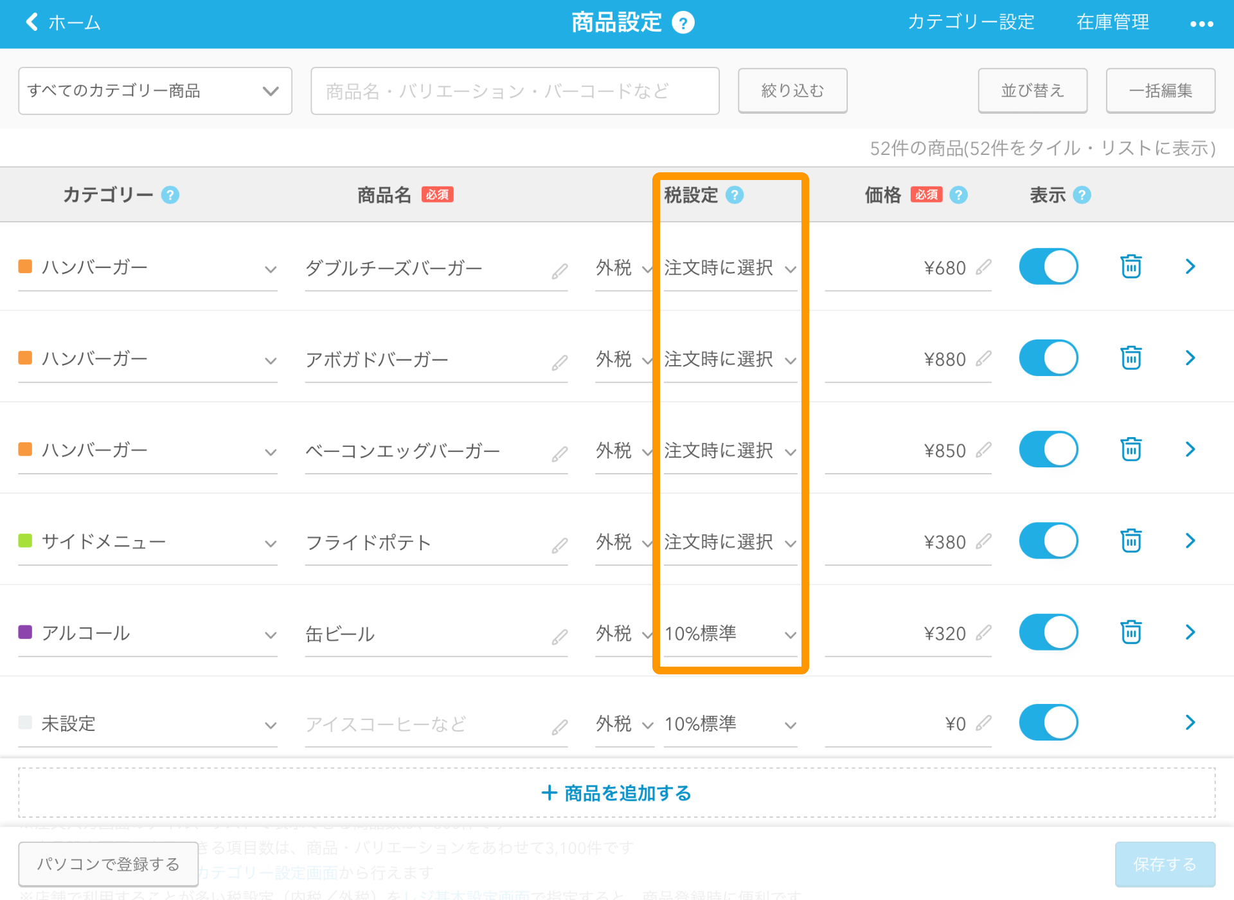
Task: Open category dropdown for ダブルチーズバーガー
Action: tap(148, 267)
